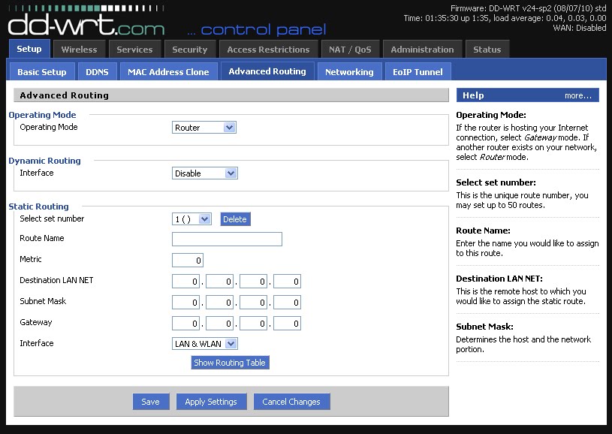Select the Advanced Routing sub-tab
612x434 pixels.
click(267, 71)
